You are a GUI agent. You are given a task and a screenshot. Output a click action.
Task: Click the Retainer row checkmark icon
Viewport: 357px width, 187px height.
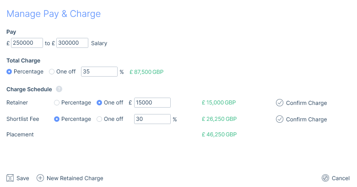280,103
